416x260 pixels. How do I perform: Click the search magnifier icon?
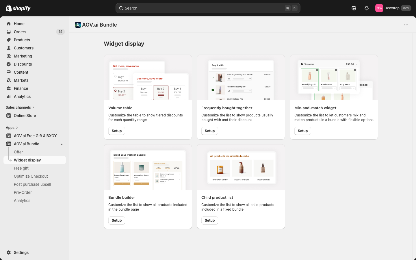(x=121, y=8)
